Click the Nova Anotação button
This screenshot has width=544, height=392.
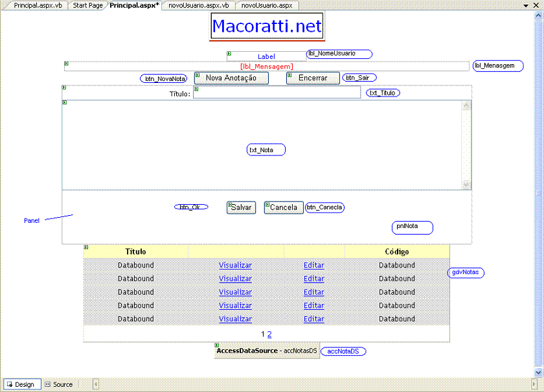pos(231,78)
